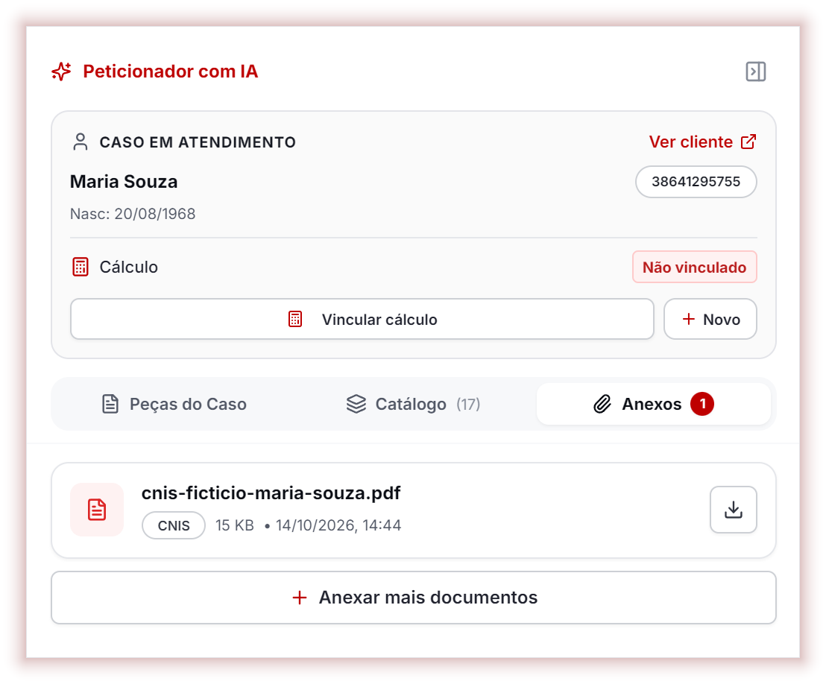826x684 pixels.
Task: Click the Peticionador com IA title
Action: pos(171,72)
